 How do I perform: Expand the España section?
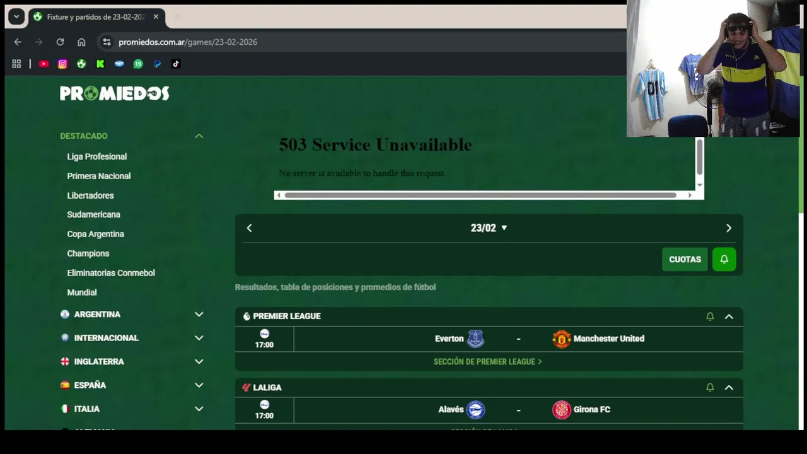(x=199, y=385)
